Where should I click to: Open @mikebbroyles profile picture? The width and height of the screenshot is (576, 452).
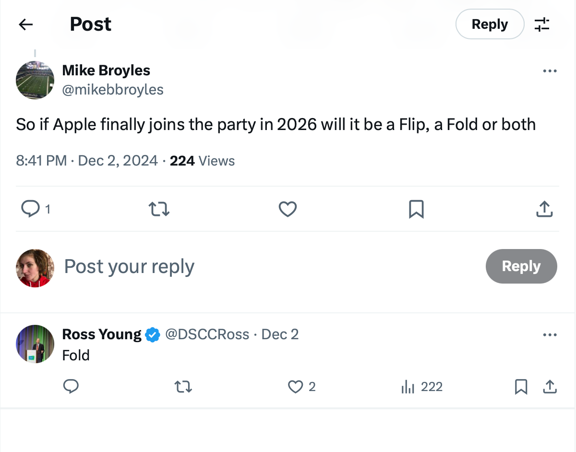click(x=35, y=80)
